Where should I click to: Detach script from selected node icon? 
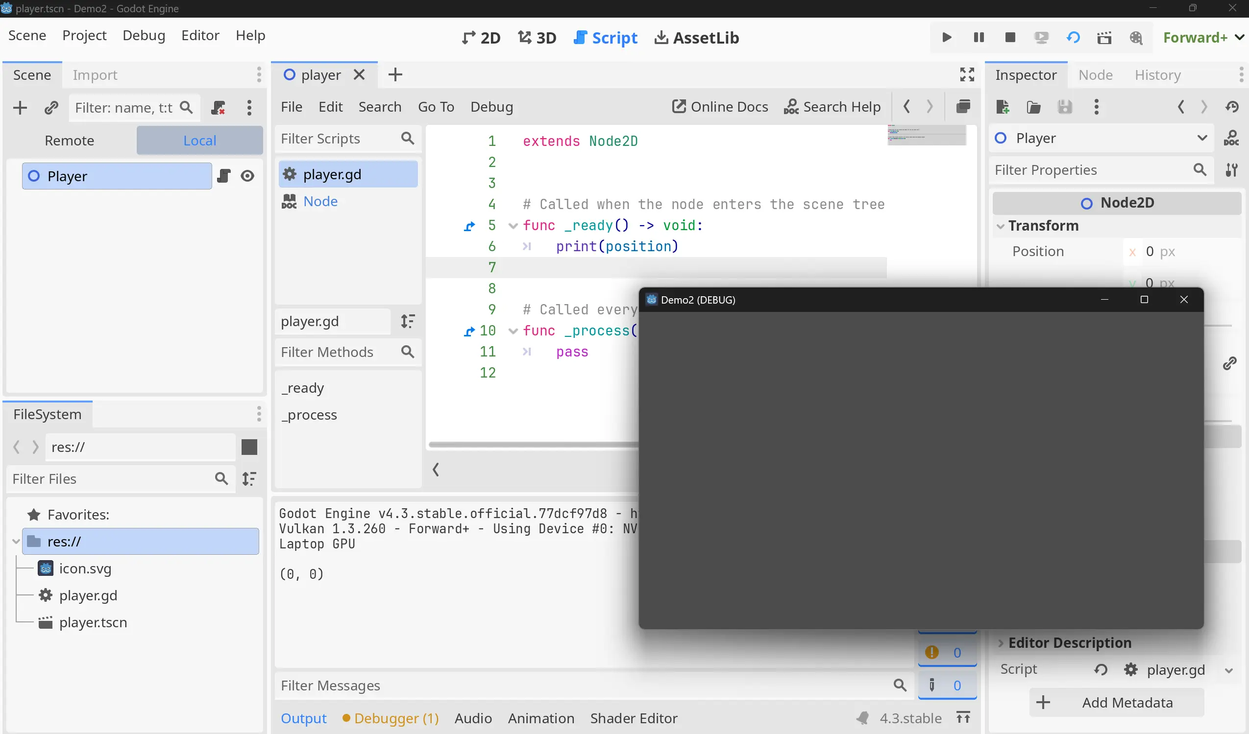(x=218, y=107)
